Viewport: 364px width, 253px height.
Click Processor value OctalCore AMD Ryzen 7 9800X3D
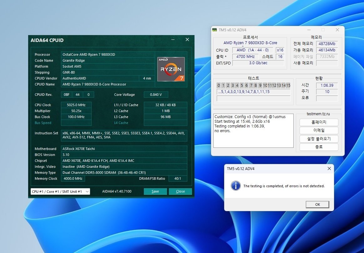click(108, 54)
